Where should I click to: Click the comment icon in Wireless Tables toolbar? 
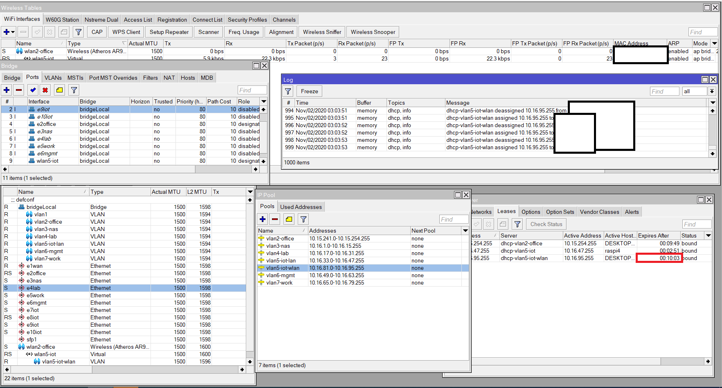point(64,32)
